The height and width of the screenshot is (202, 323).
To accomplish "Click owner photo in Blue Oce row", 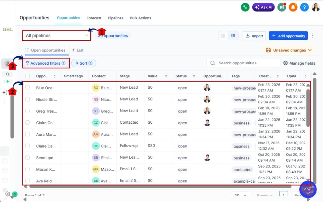I will pos(207,88).
